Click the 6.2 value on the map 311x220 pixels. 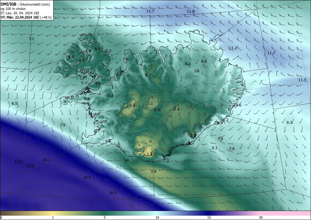(188, 64)
